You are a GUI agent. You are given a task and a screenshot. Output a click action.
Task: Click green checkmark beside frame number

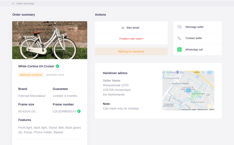point(79,111)
